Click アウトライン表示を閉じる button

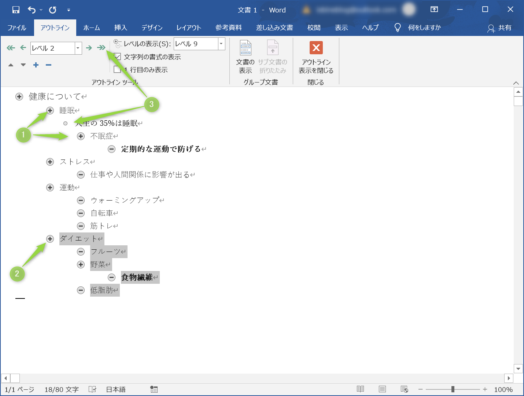(316, 57)
